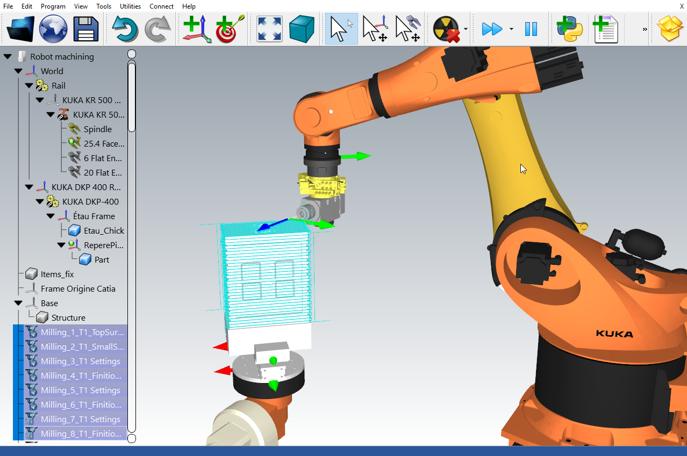Click the Save station floppy disk icon
This screenshot has width=687, height=456.
85,28
